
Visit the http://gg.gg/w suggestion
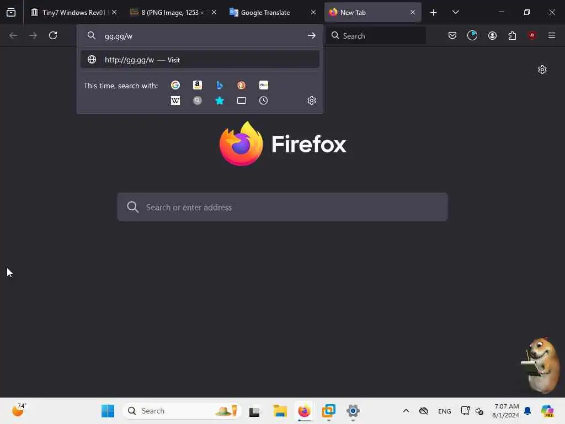pos(200,60)
